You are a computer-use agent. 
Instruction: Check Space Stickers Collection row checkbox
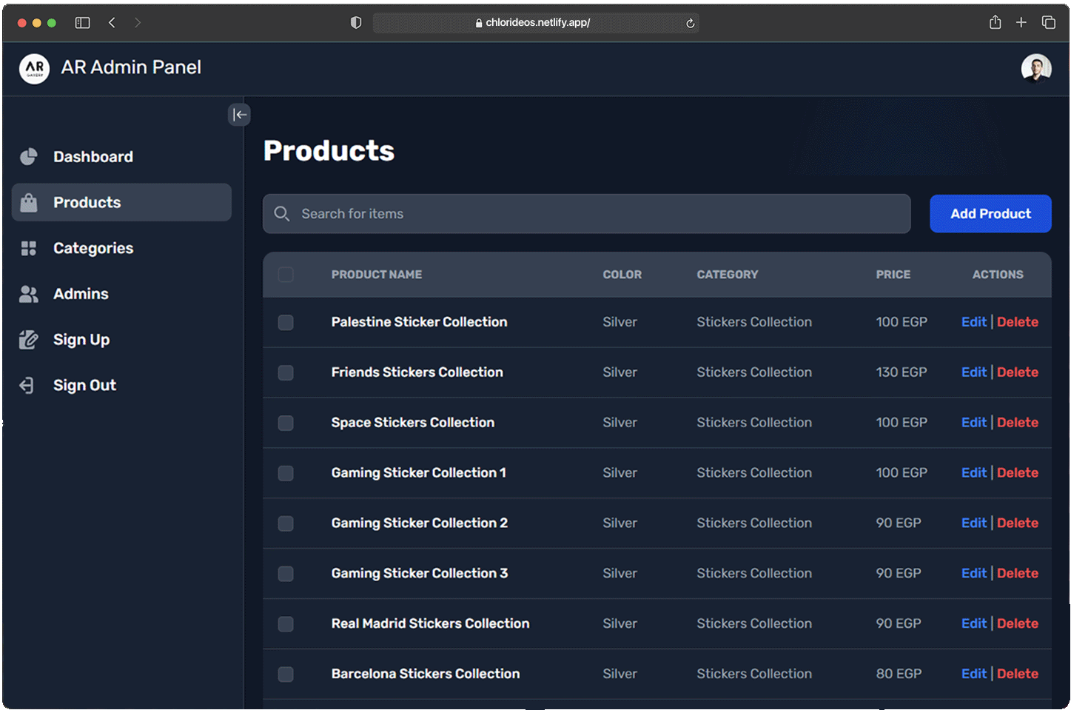pos(286,423)
